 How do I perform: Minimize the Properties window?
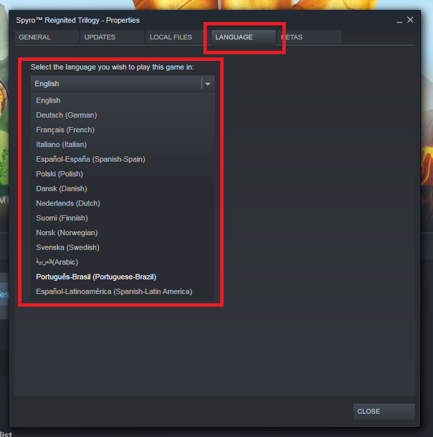(400, 20)
